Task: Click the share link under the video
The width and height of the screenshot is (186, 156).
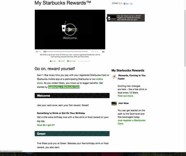Action: pos(62,61)
